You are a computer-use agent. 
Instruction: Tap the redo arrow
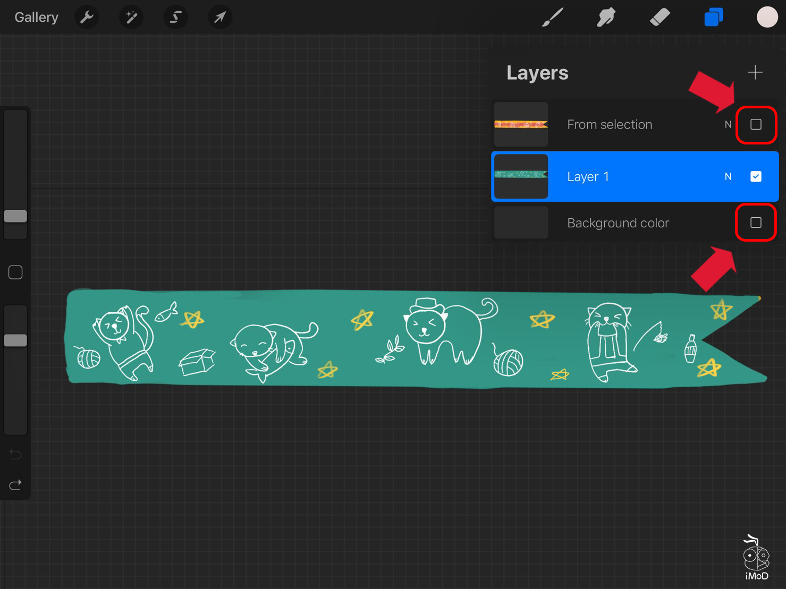15,484
